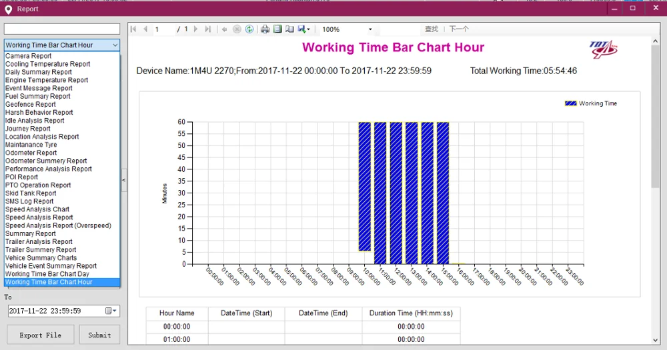Jump to last report page
This screenshot has width=667, height=350.
[208, 29]
